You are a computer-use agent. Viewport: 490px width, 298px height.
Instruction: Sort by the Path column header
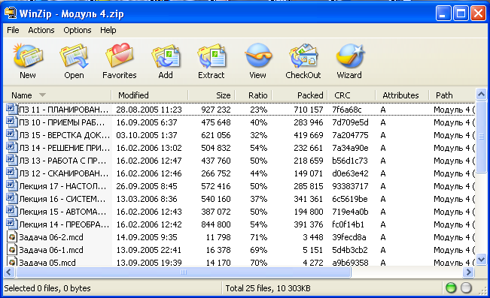[x=452, y=95]
